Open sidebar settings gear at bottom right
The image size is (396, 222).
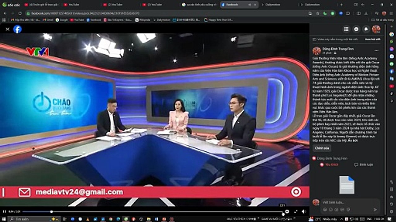click(x=392, y=212)
